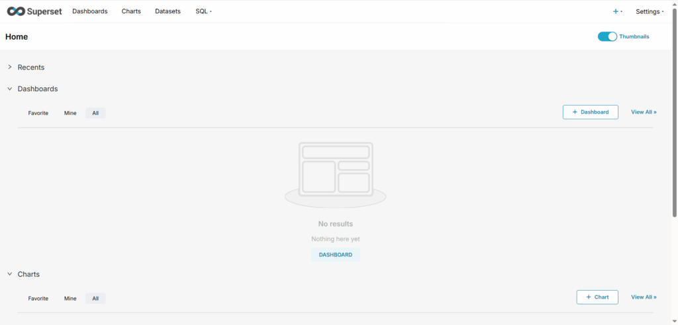678x325 pixels.
Task: Select the All tab under Charts
Action: (x=95, y=299)
